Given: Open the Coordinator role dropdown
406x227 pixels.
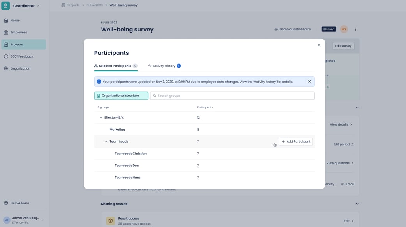Looking at the screenshot, I should pos(26,6).
